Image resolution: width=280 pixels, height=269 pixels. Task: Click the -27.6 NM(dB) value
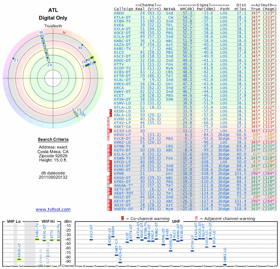pos(186,209)
